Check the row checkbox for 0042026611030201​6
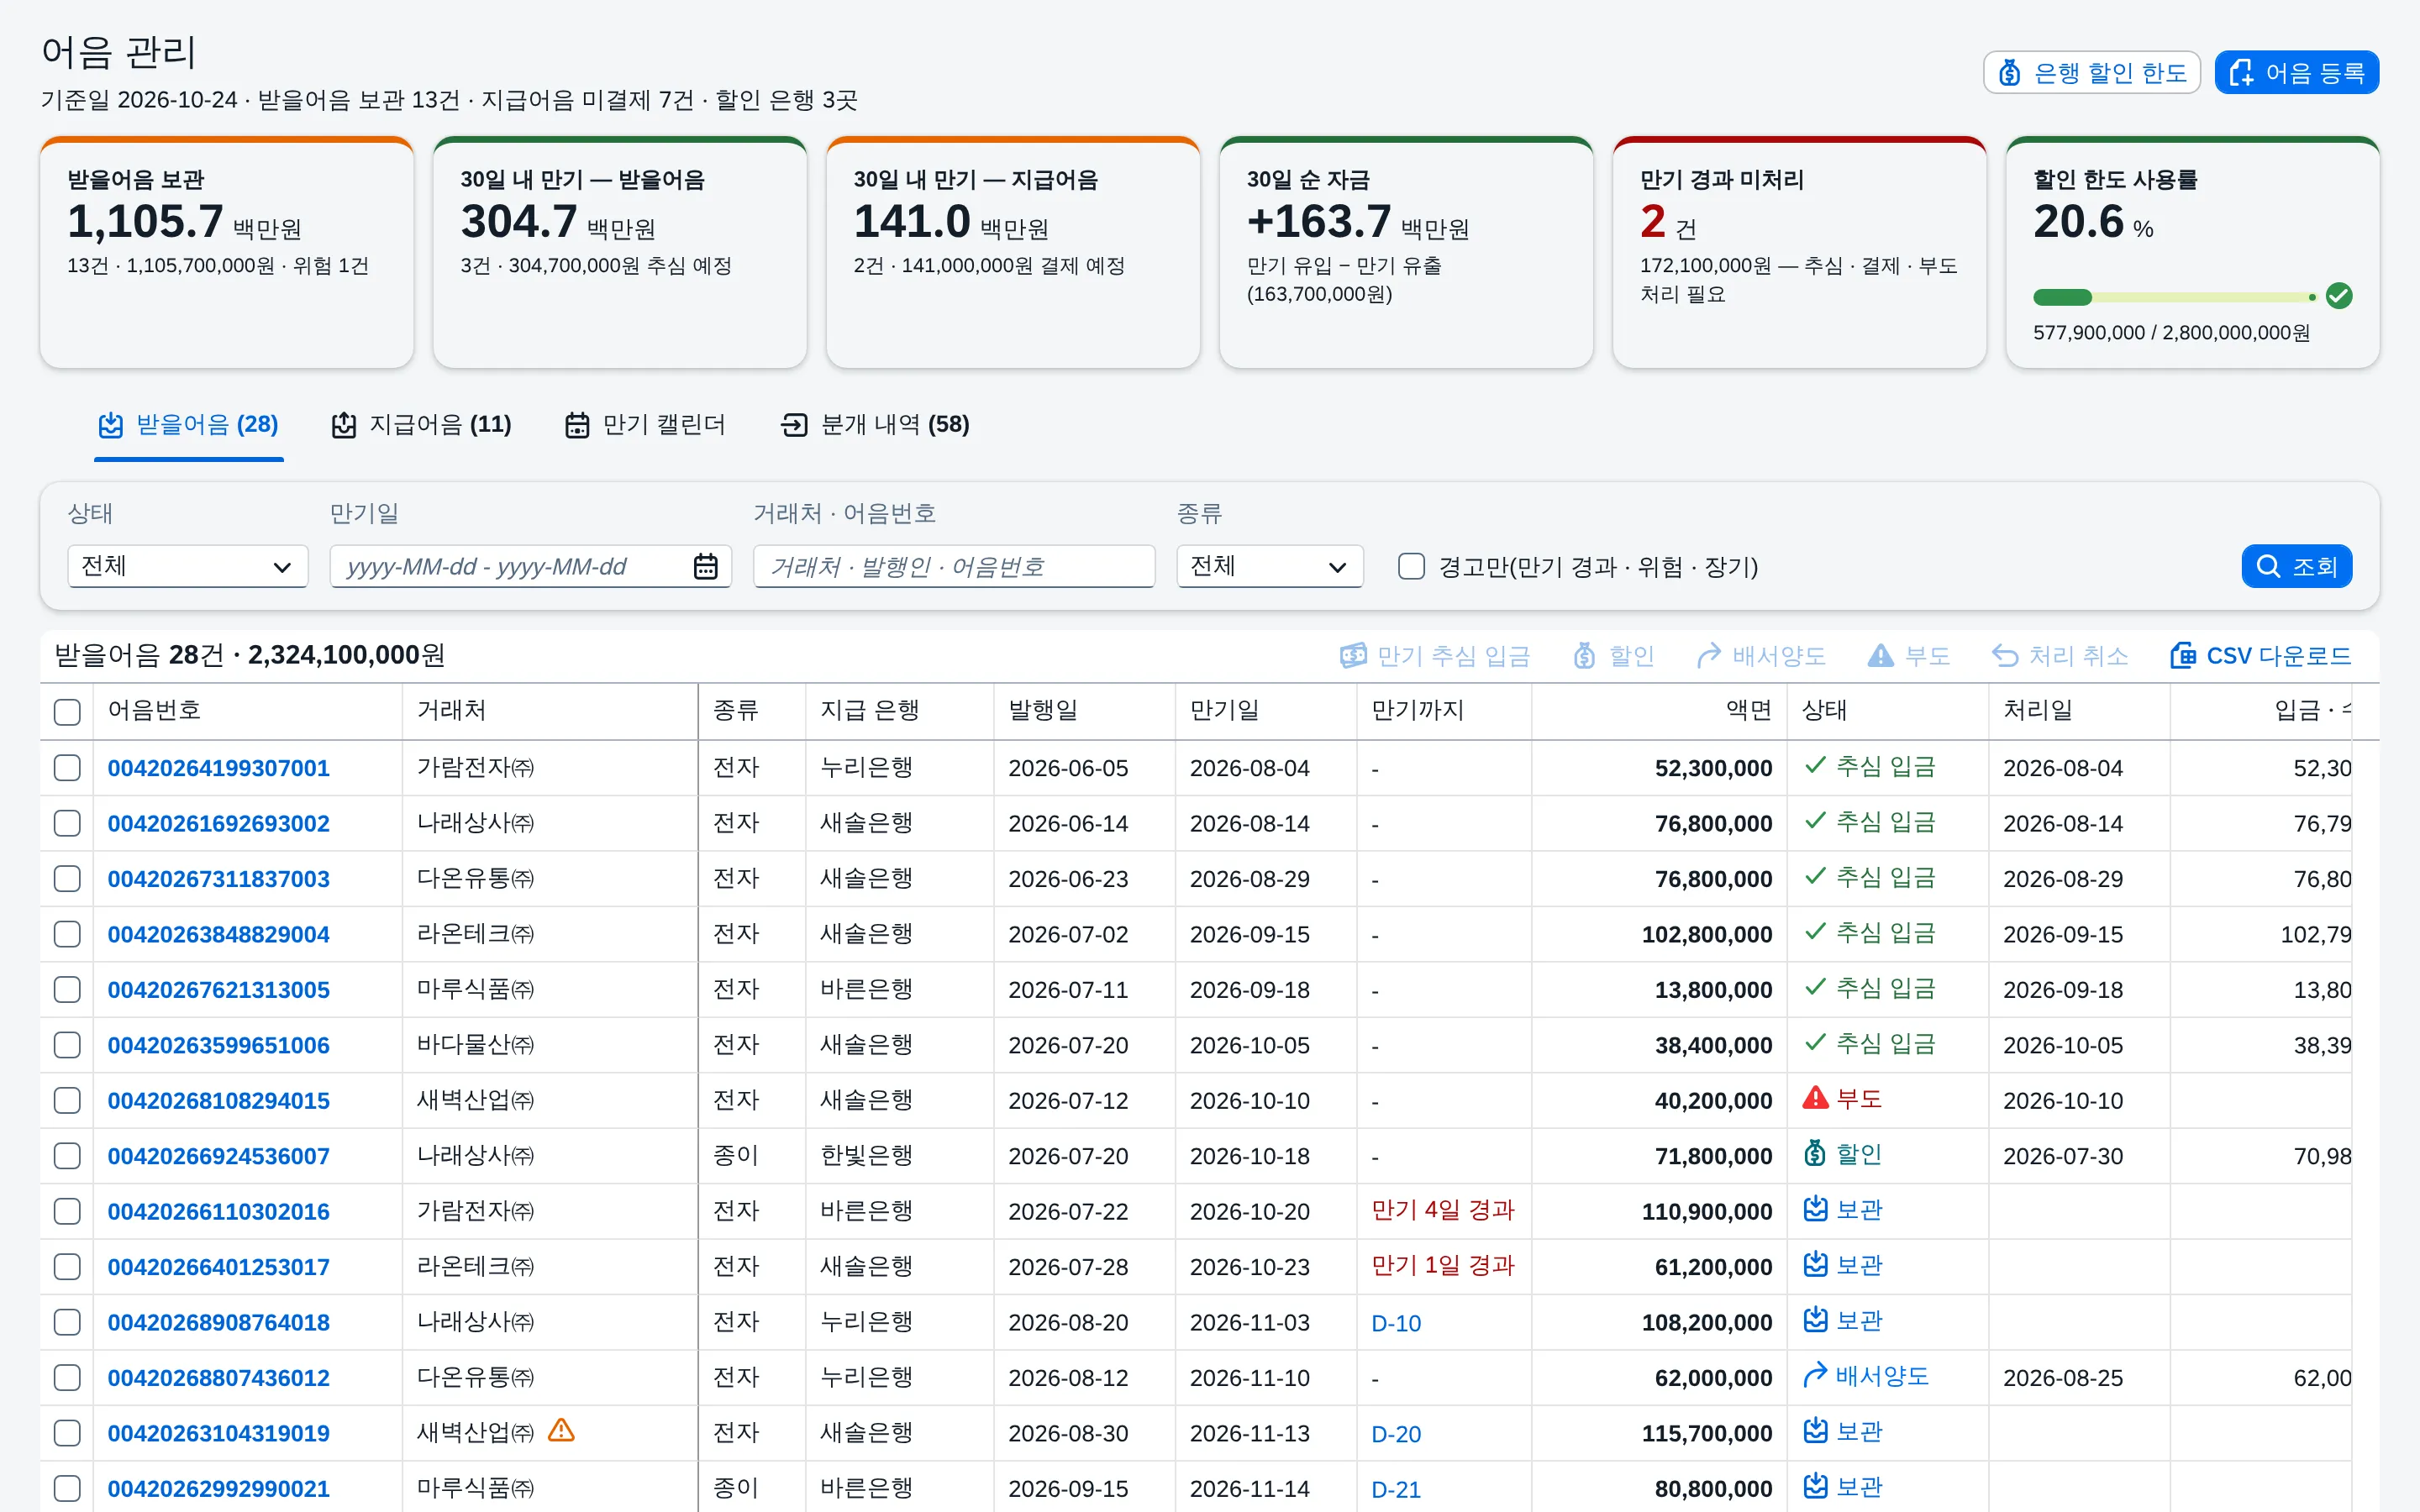Image resolution: width=2420 pixels, height=1512 pixels. [x=67, y=1211]
